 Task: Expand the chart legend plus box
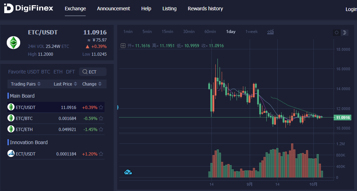click(123, 45)
